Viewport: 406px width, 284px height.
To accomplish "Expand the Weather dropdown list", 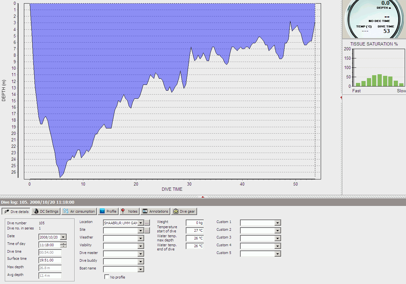I will pos(141,238).
